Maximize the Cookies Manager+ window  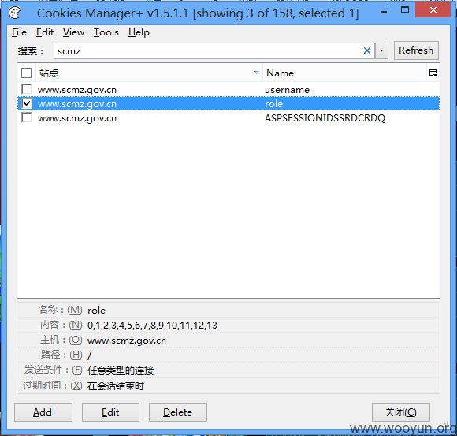(x=405, y=10)
